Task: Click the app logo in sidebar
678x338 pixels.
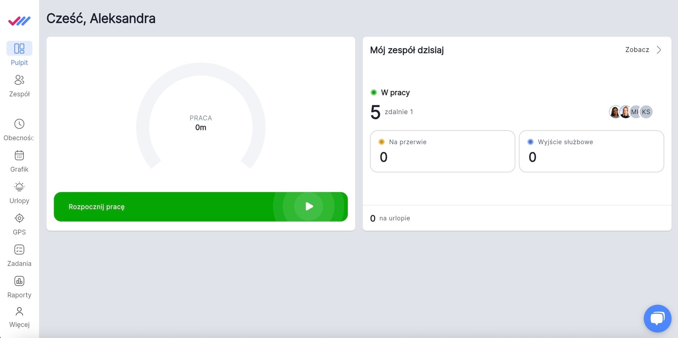Action: [x=19, y=21]
